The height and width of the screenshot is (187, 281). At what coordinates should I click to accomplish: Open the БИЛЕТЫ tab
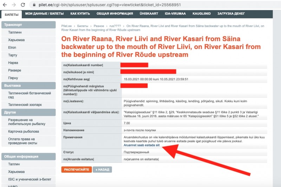point(12,14)
